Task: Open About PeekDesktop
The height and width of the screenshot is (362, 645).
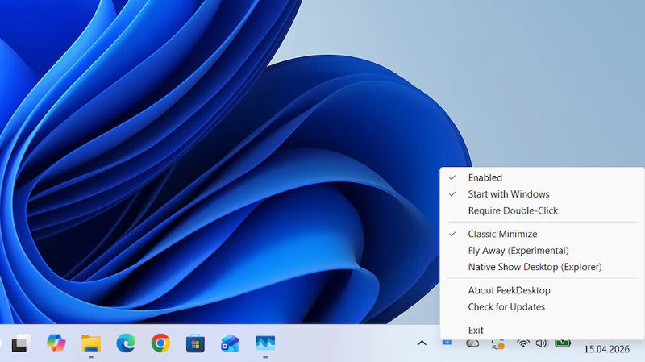Action: coord(509,290)
